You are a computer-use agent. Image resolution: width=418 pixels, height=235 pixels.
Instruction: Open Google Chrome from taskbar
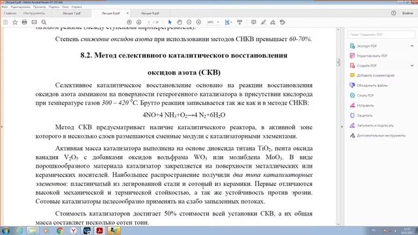pyautogui.click(x=60, y=230)
